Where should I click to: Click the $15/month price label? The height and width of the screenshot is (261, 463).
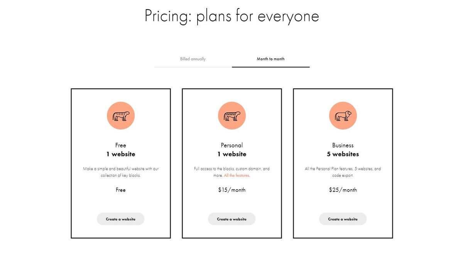pyautogui.click(x=231, y=190)
